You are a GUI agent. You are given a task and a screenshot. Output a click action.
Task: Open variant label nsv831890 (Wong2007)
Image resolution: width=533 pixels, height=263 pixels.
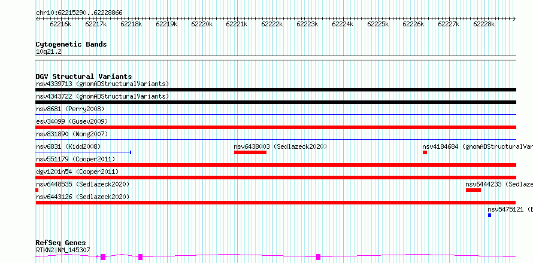coord(72,134)
